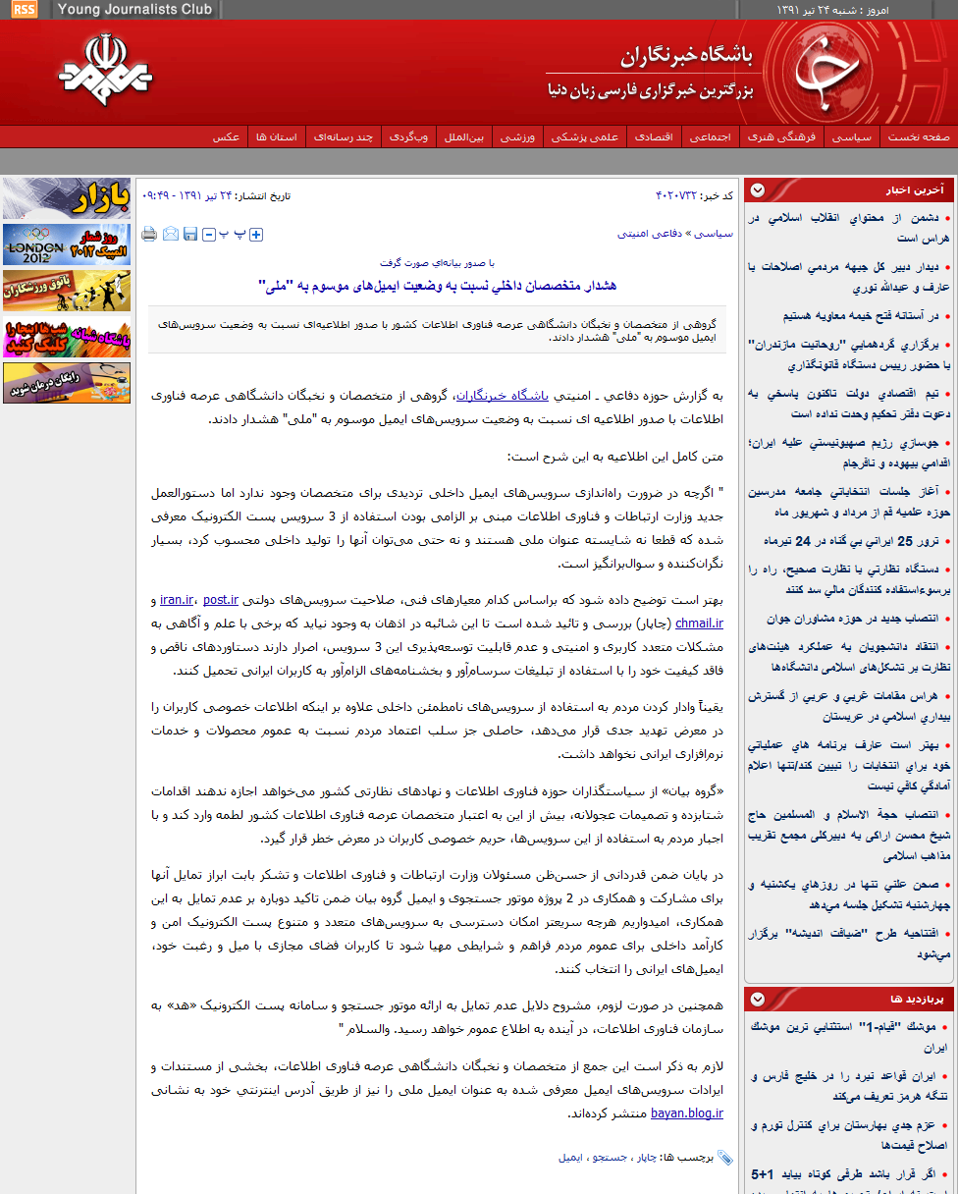The image size is (958, 1194).
Task: Increase font size with plus icon
Action: [256, 234]
